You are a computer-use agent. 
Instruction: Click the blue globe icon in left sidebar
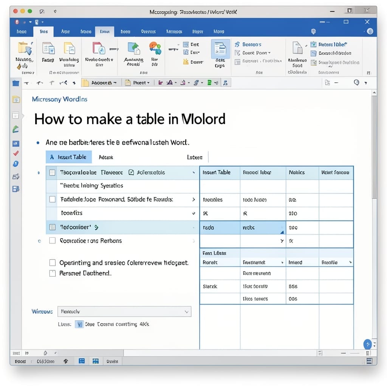[16, 164]
